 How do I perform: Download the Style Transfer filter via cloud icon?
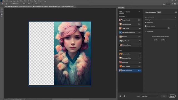click(140, 41)
